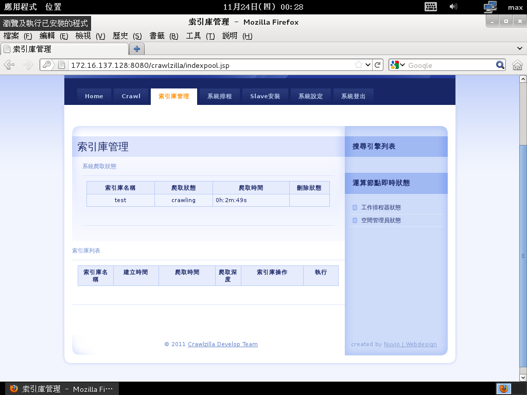This screenshot has width=527, height=395.
Task: Click the address bar URL field
Action: 212,65
